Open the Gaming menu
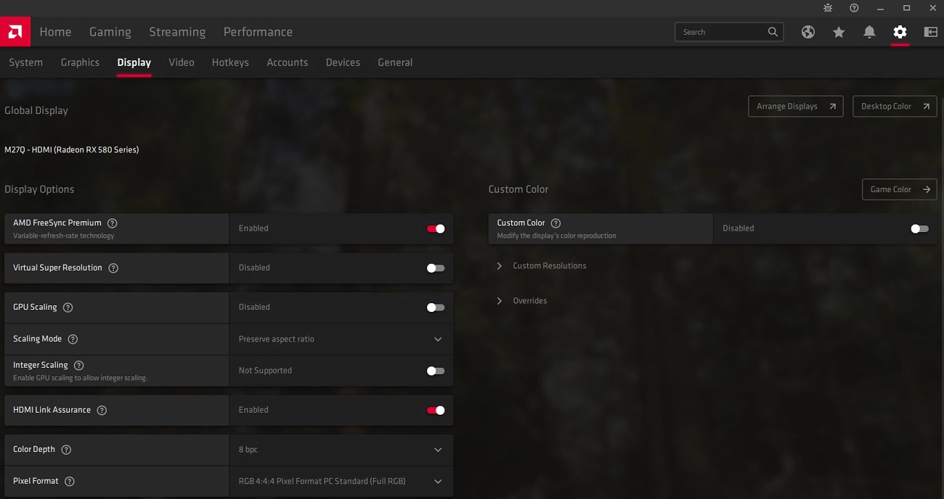The height and width of the screenshot is (499, 944). [110, 32]
